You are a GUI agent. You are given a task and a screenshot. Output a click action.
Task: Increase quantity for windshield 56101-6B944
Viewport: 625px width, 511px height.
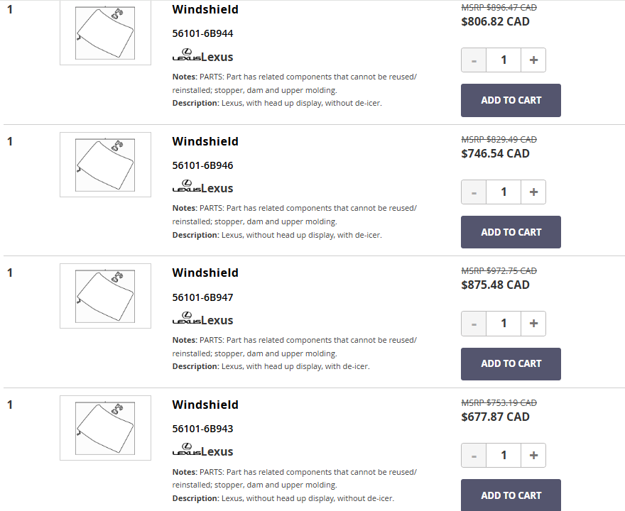[533, 60]
